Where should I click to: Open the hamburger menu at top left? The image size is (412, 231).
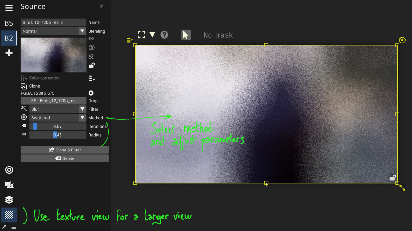9,8
